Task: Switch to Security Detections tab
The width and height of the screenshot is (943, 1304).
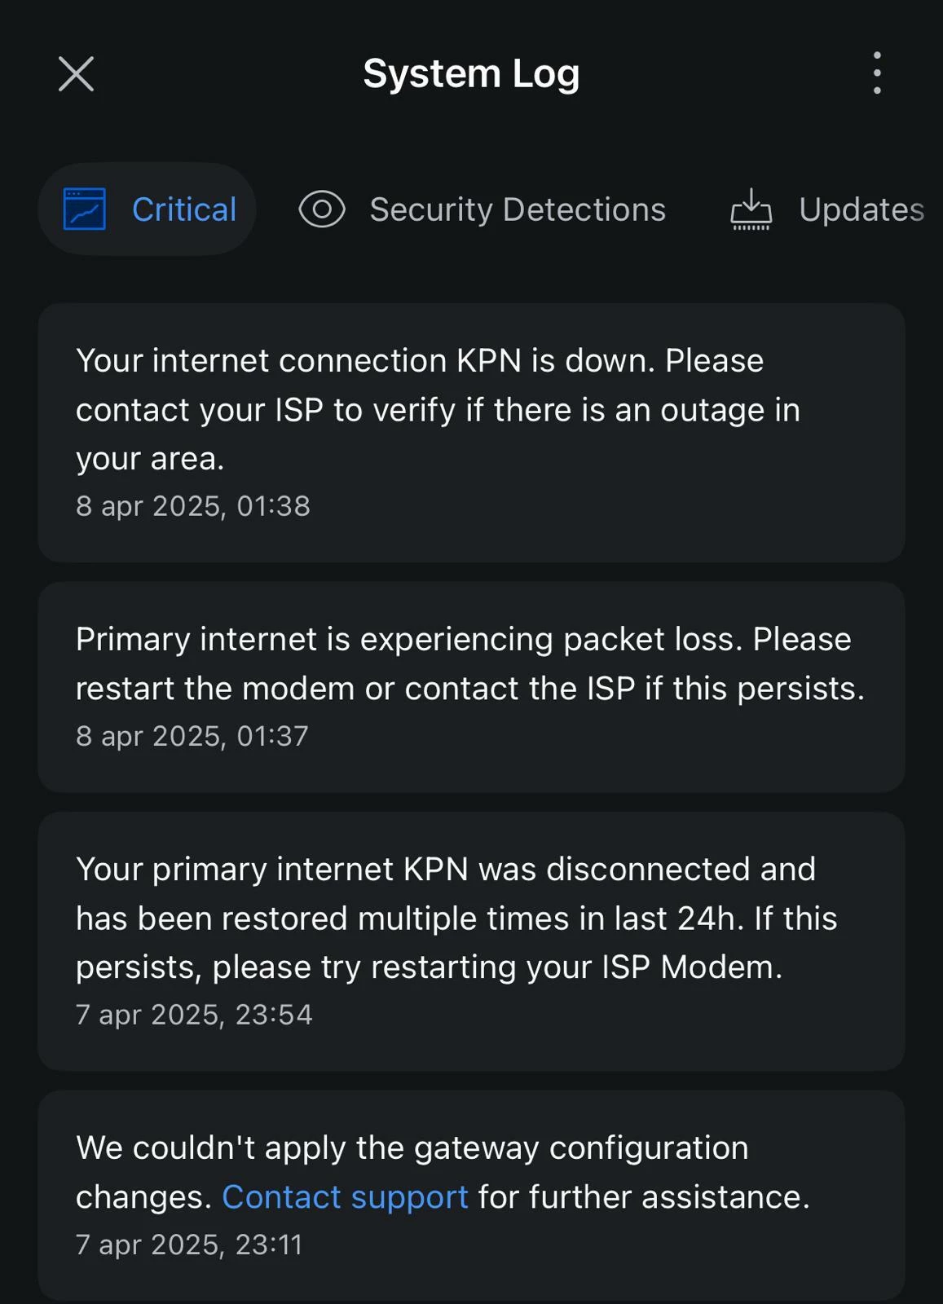Action: click(518, 209)
